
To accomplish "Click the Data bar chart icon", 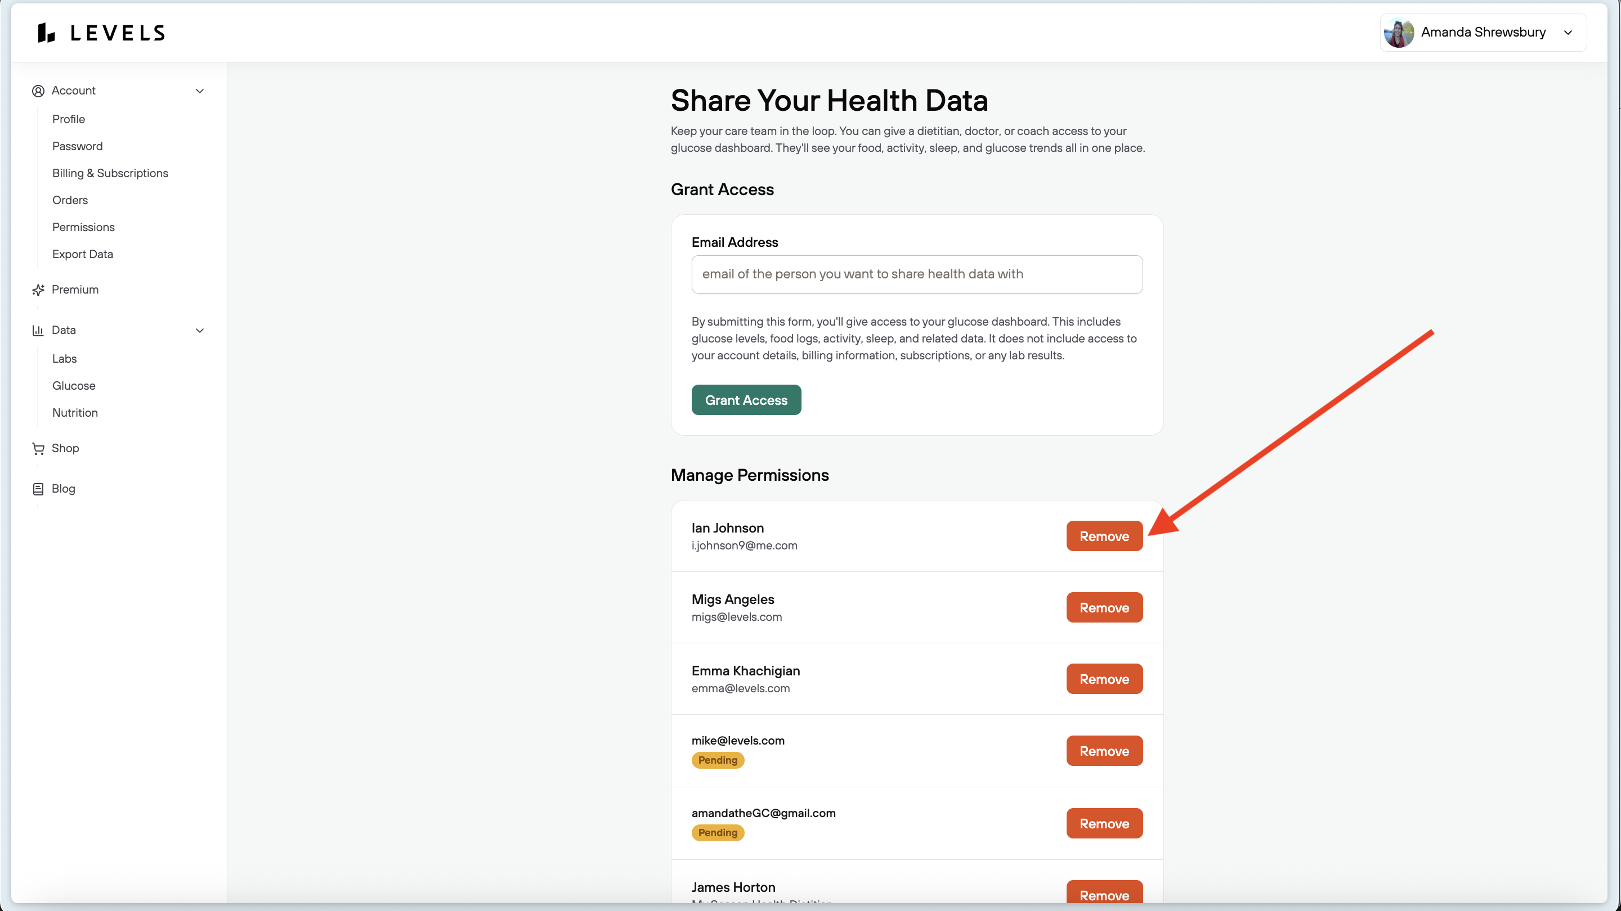I will click(x=38, y=330).
